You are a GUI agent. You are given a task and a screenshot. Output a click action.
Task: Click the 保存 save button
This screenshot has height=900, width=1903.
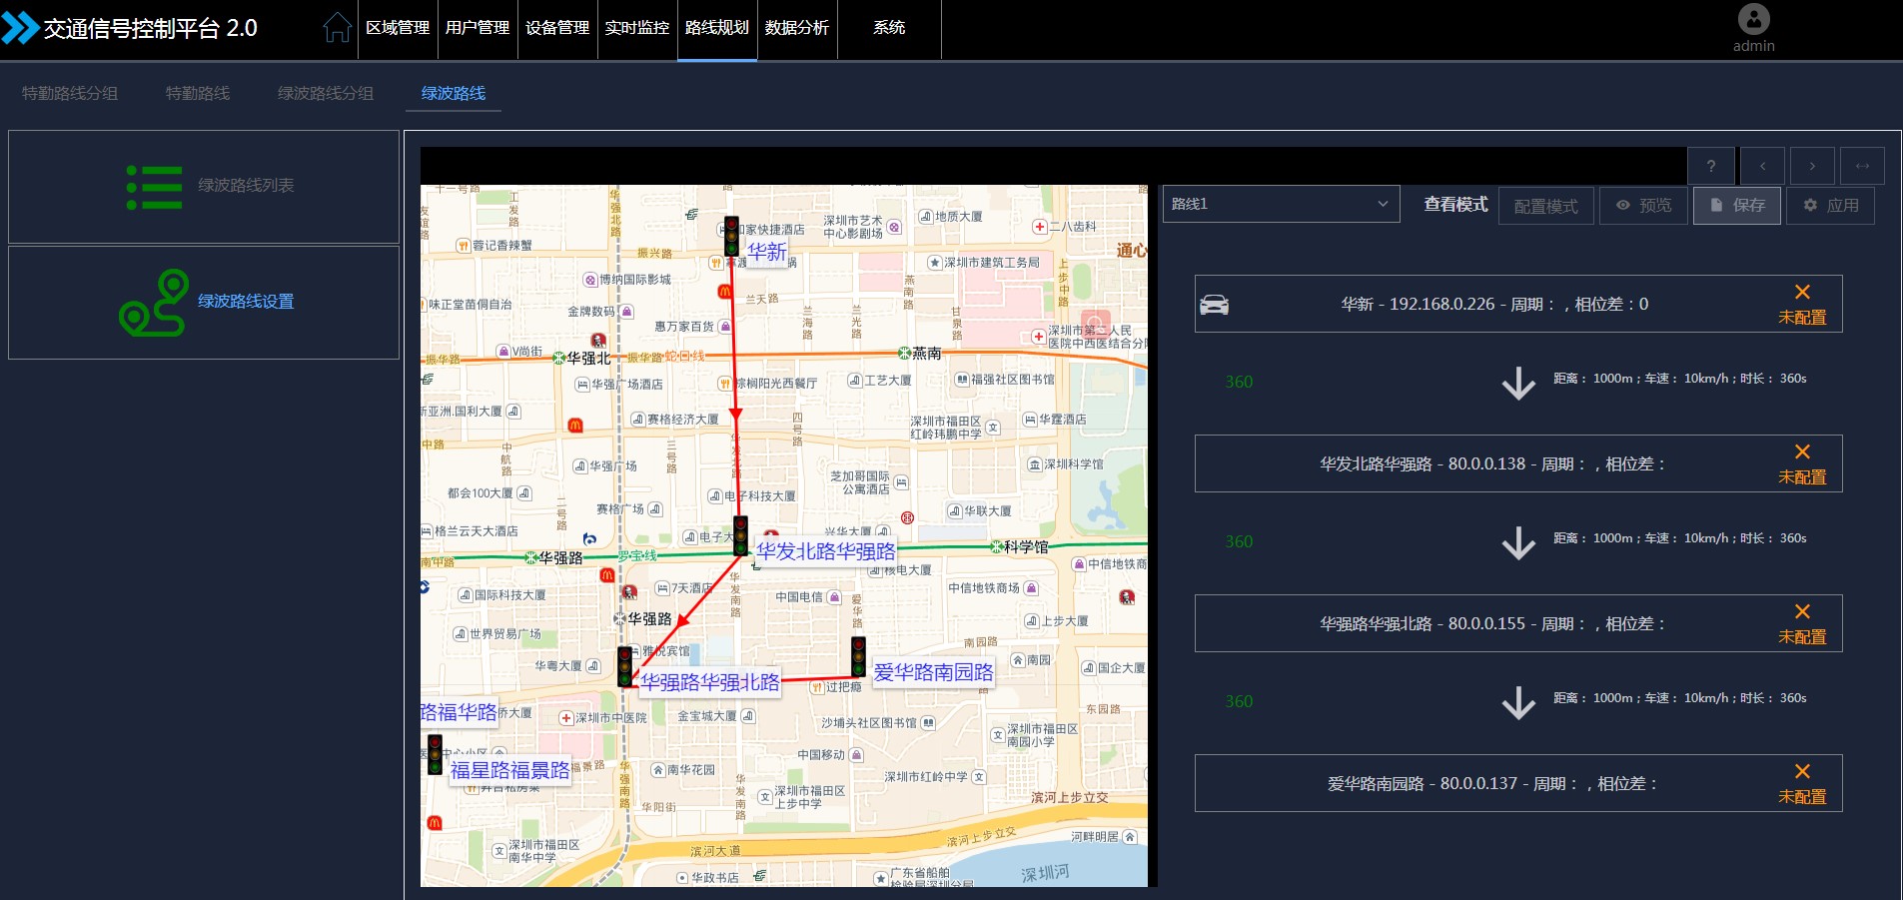pos(1736,206)
